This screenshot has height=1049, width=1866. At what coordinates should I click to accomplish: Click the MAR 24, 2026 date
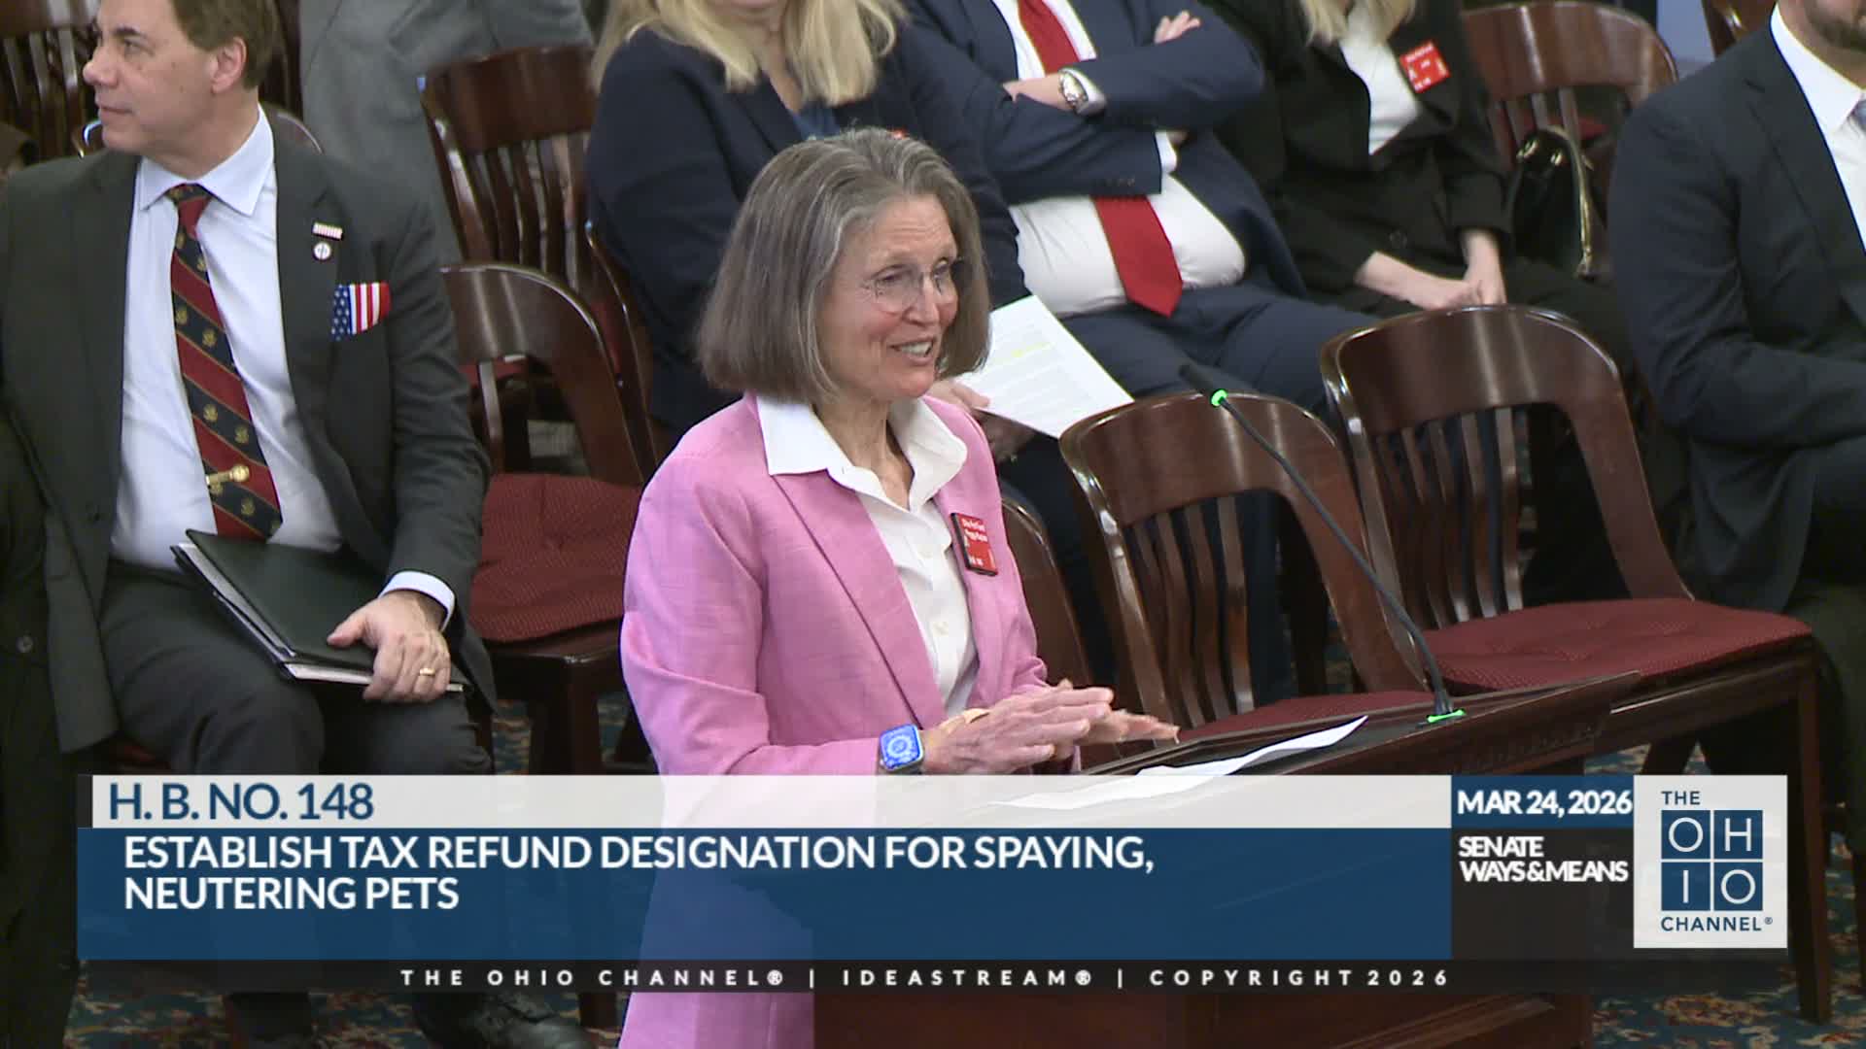(1542, 803)
